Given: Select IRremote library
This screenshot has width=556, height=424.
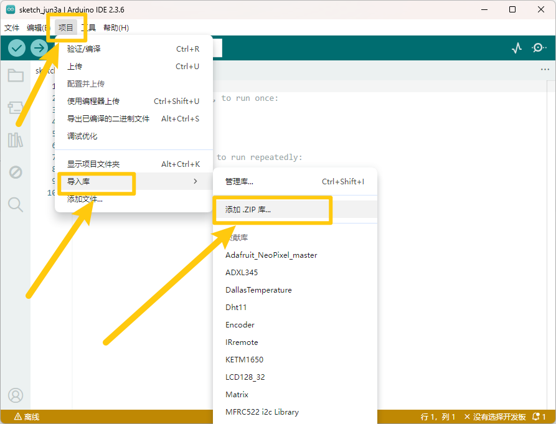Looking at the screenshot, I should click(294, 342).
